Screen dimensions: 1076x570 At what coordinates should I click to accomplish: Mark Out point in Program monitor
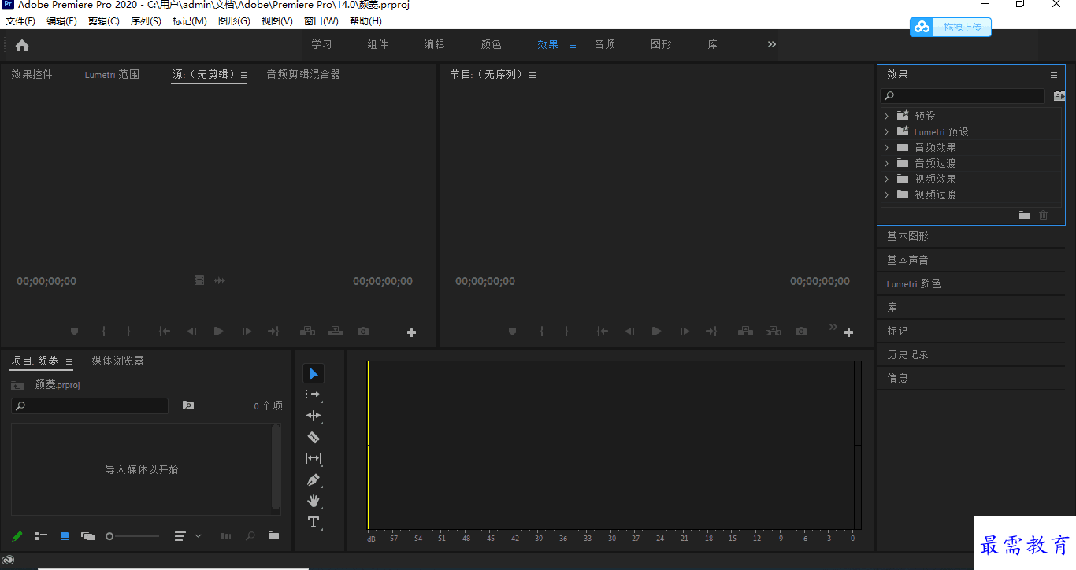pyautogui.click(x=566, y=331)
